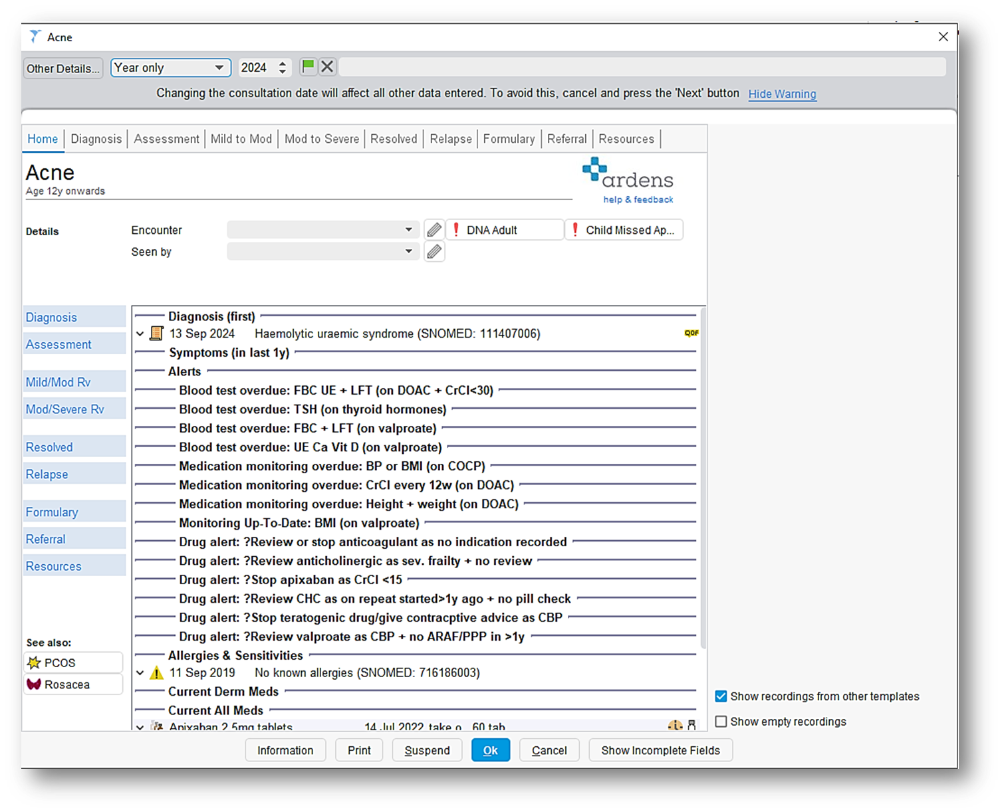The height and width of the screenshot is (812, 1002).
Task: Click 'Drug alert: ?Stop apixaban as CrCl <15'
Action: [x=291, y=579]
